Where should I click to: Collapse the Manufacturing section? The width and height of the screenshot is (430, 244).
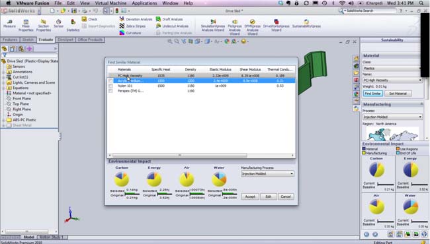tap(421, 104)
